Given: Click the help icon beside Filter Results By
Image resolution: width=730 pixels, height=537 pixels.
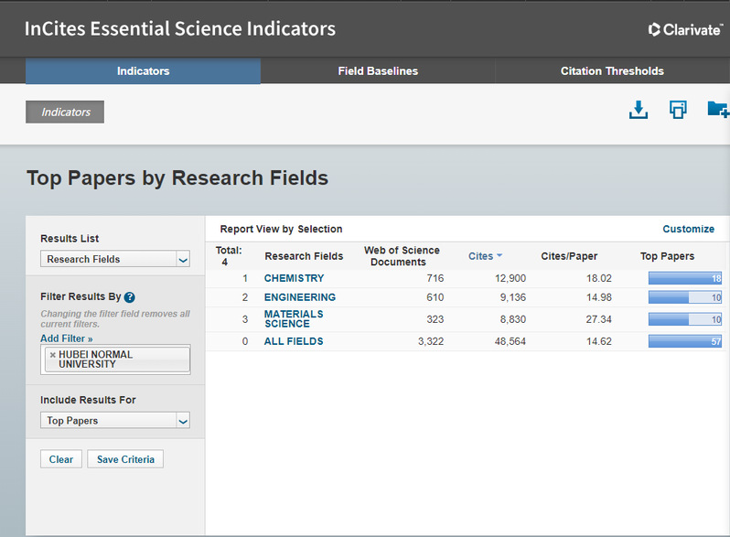Looking at the screenshot, I should tap(130, 297).
